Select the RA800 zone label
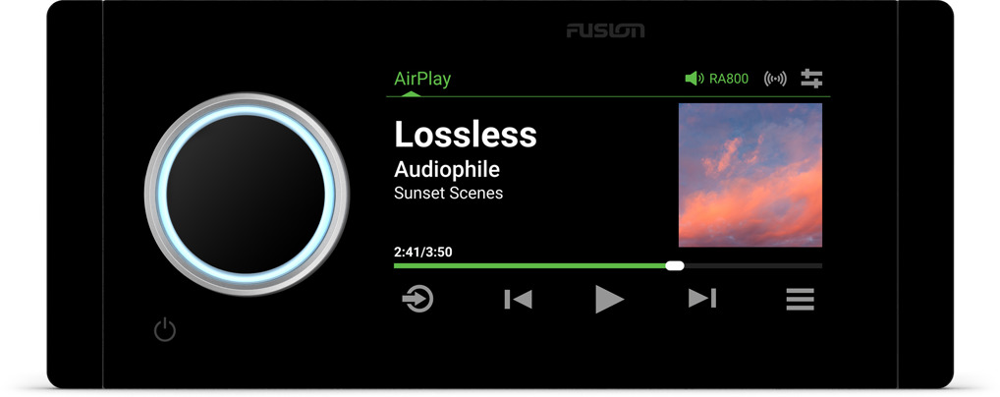The height and width of the screenshot is (397, 1000). tap(729, 80)
